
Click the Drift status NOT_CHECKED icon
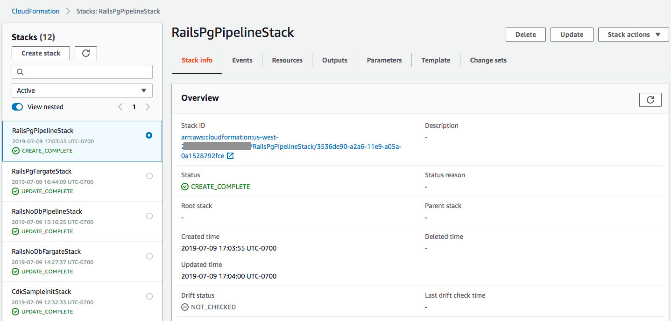(185, 307)
